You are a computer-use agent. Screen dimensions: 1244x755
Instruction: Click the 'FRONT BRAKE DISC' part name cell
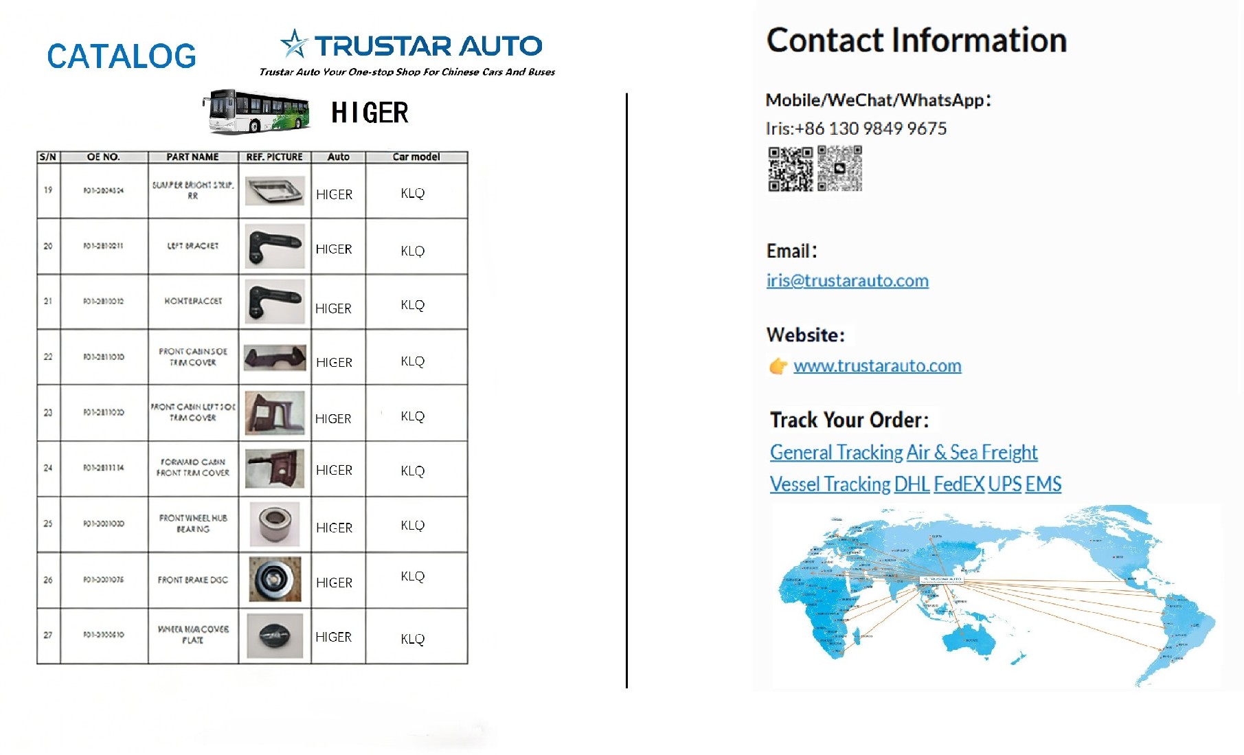pyautogui.click(x=193, y=580)
